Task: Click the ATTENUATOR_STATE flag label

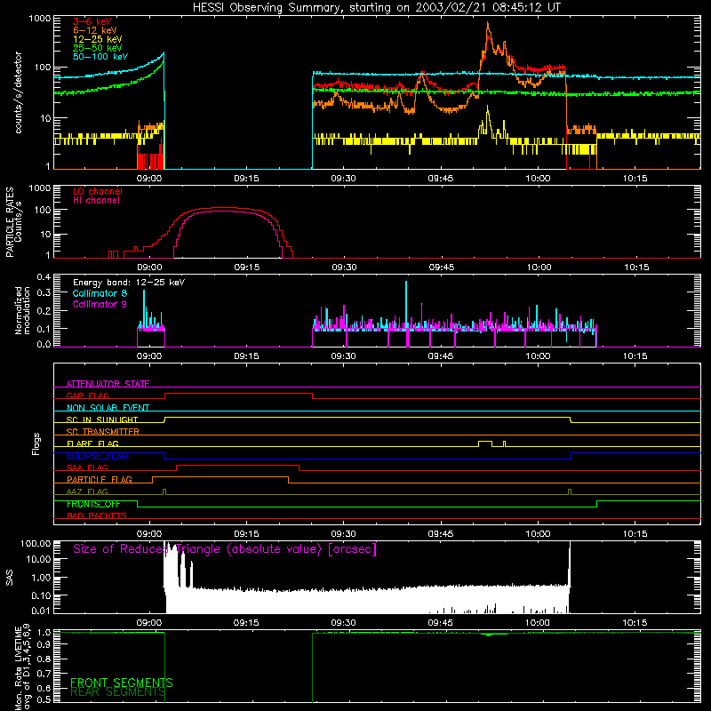Action: 108,384
